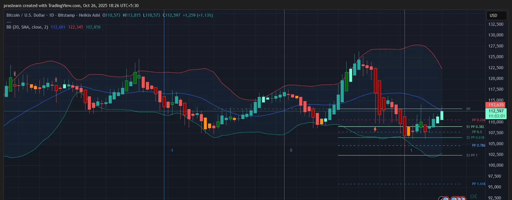
Task: Click the S3 PP 1 pivot label
Action: tap(472, 155)
